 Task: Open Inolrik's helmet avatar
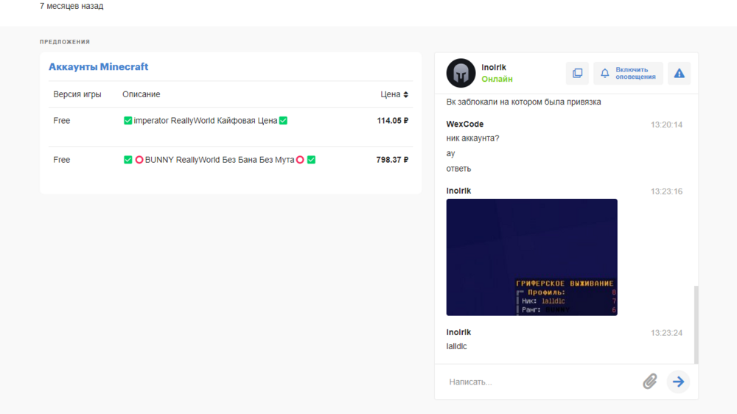461,74
